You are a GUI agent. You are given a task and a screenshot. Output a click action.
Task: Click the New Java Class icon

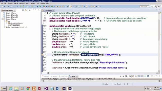(52, 7)
